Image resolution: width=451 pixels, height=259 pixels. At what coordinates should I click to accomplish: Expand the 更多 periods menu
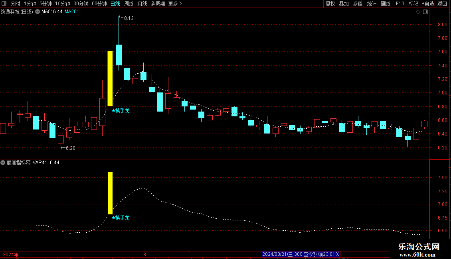coord(175,4)
